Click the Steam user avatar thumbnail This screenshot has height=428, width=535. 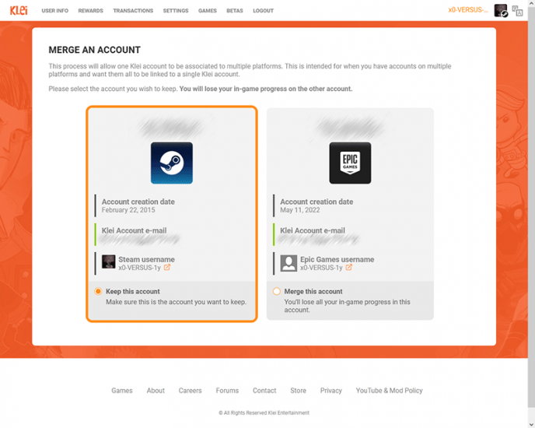click(109, 261)
